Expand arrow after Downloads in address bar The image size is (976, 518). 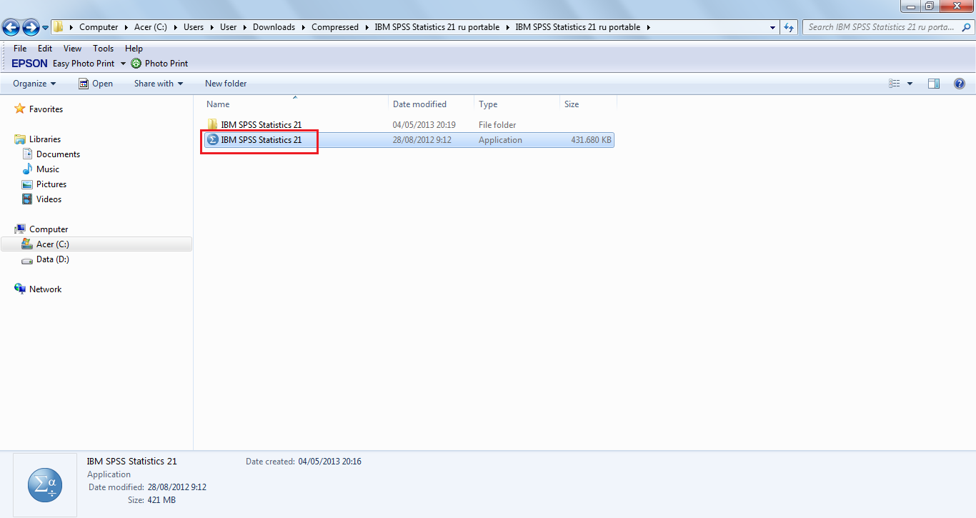click(x=304, y=27)
